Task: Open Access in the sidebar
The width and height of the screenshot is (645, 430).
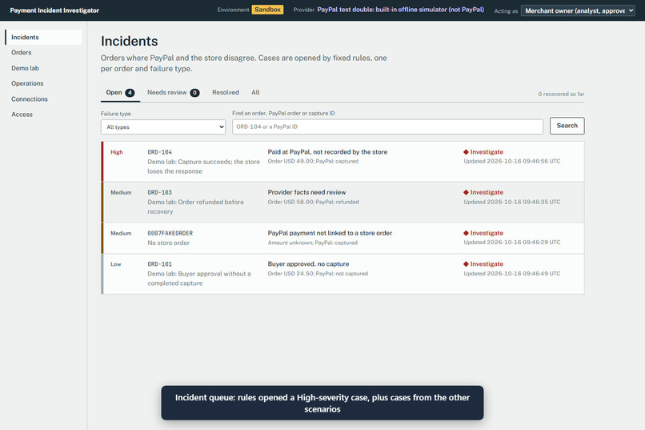Action: point(22,115)
